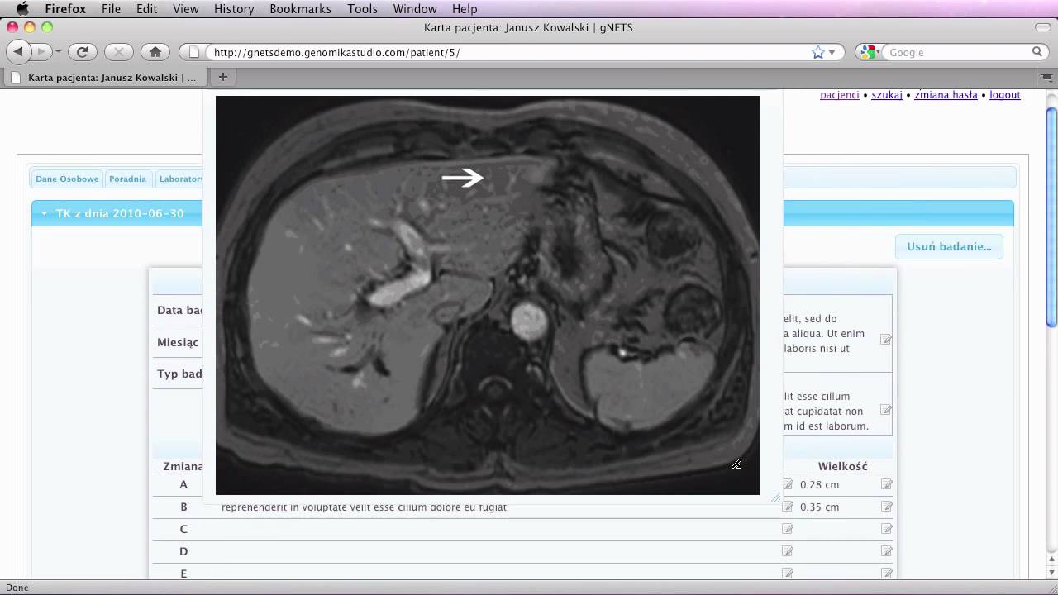Open the back/forward history dropdown arrow

(x=58, y=52)
